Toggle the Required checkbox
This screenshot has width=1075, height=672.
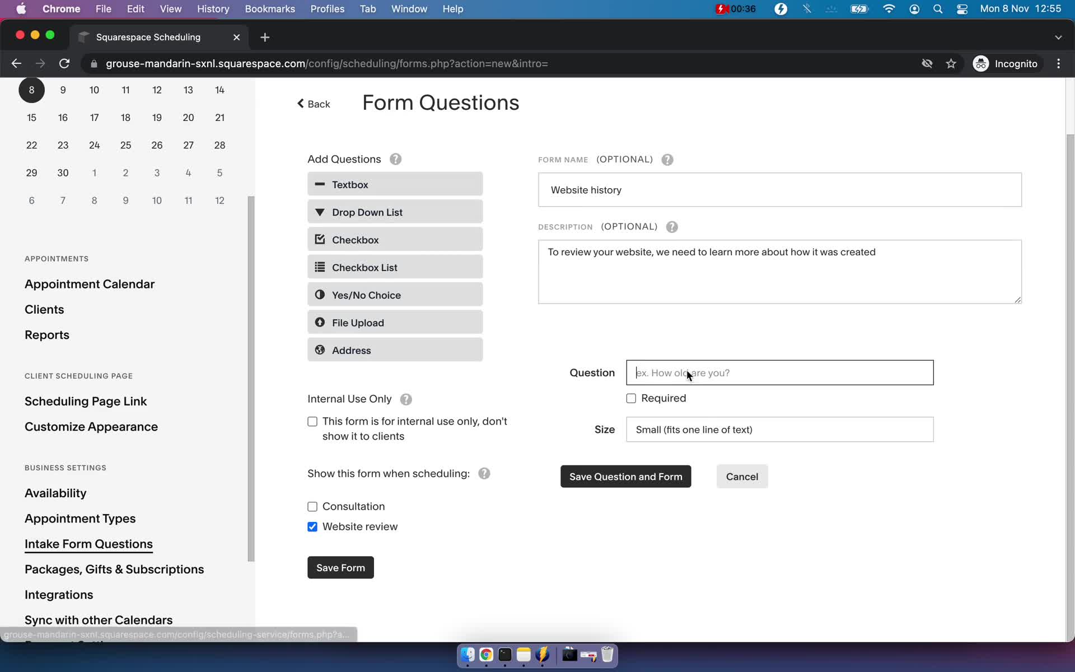pyautogui.click(x=631, y=398)
